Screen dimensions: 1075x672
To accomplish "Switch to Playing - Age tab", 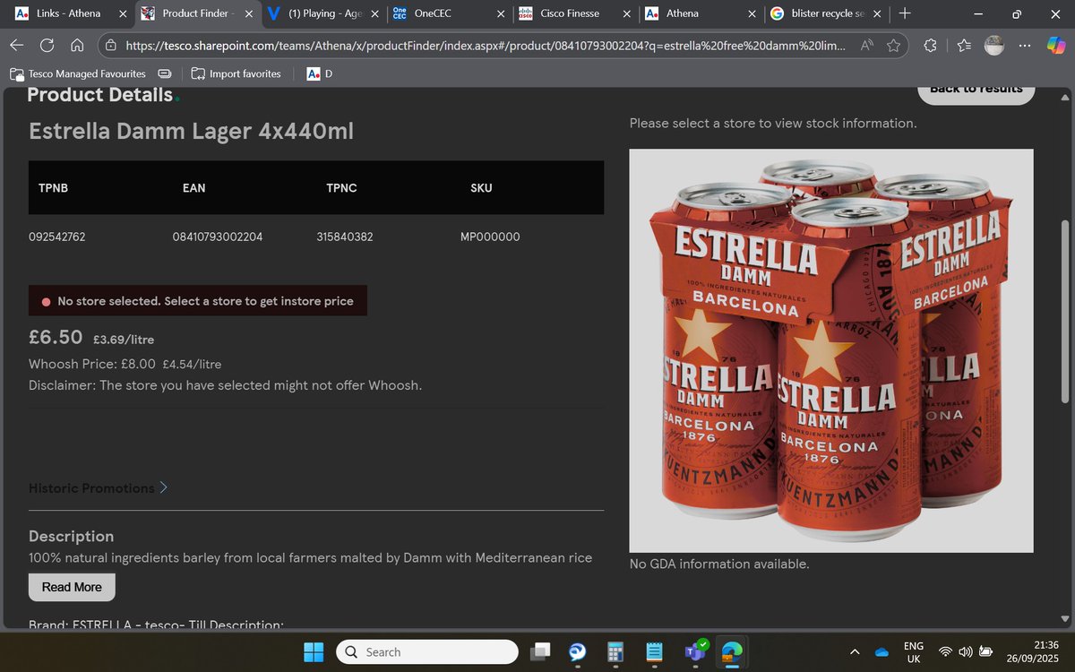I will click(324, 13).
